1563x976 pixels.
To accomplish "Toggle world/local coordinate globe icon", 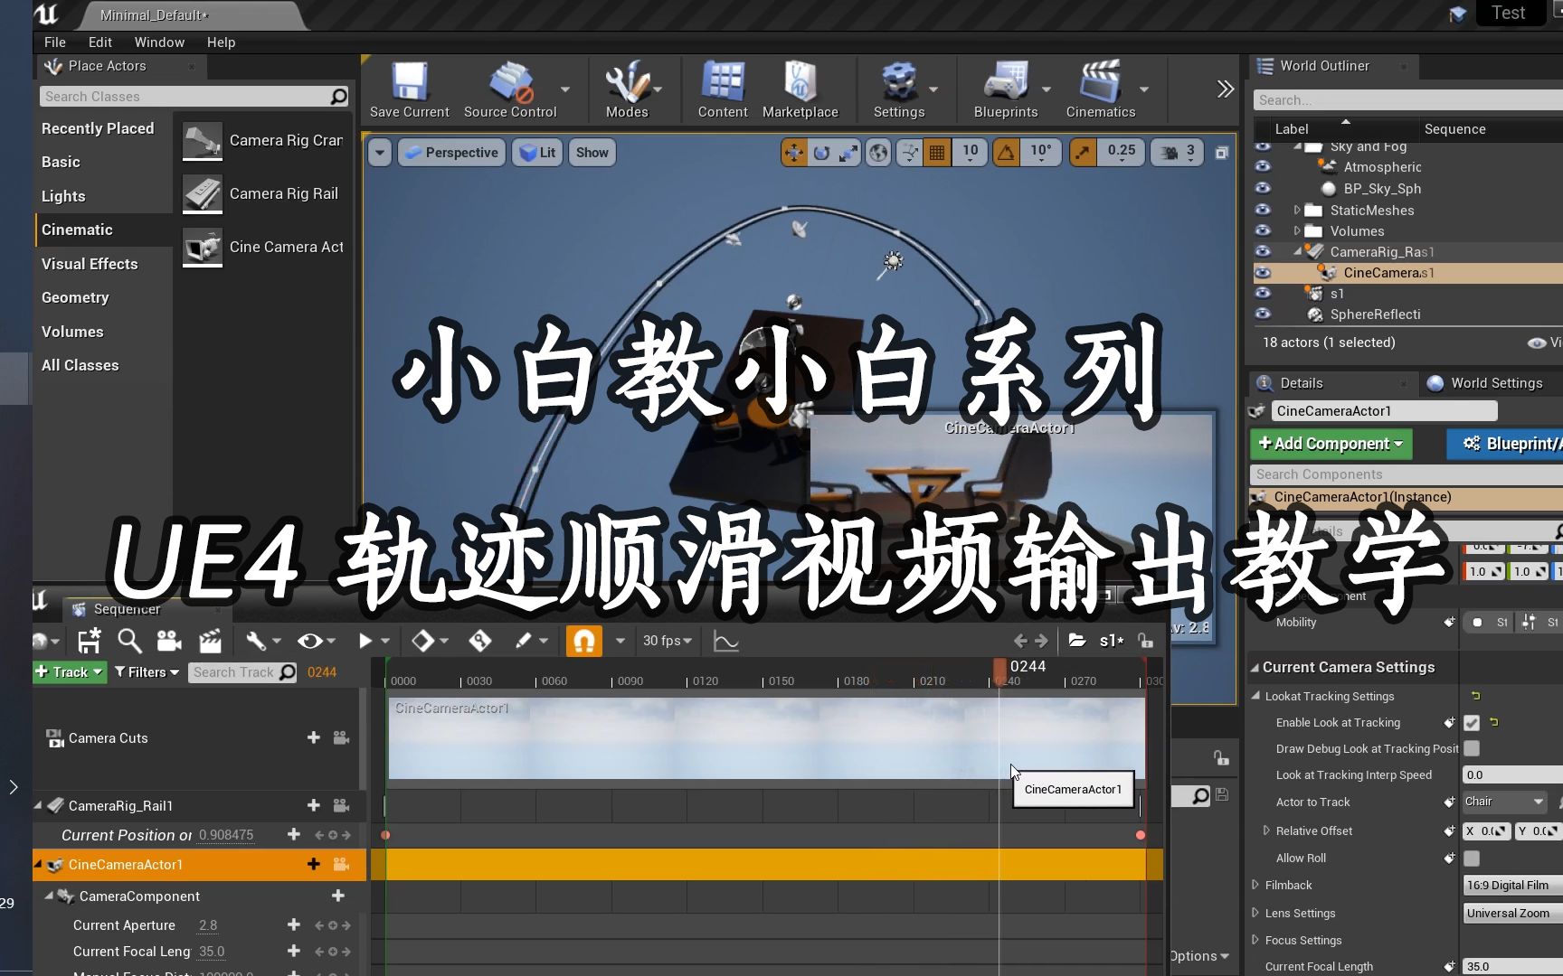I will [878, 153].
